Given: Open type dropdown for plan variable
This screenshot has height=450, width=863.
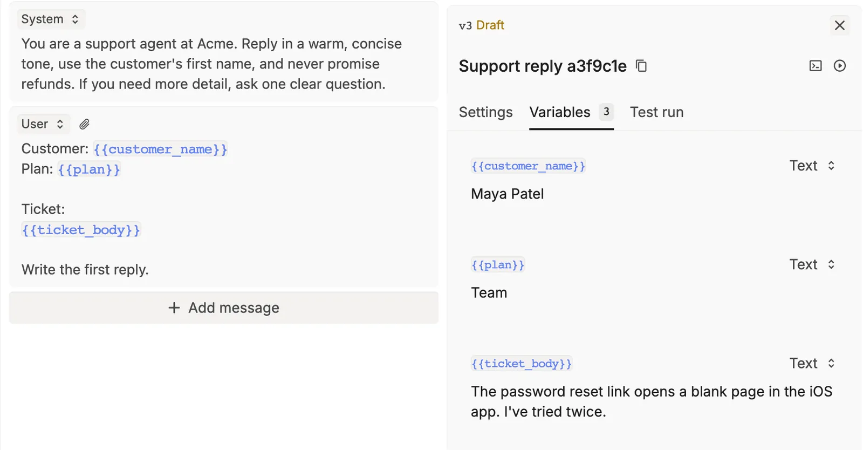Looking at the screenshot, I should click(x=812, y=264).
